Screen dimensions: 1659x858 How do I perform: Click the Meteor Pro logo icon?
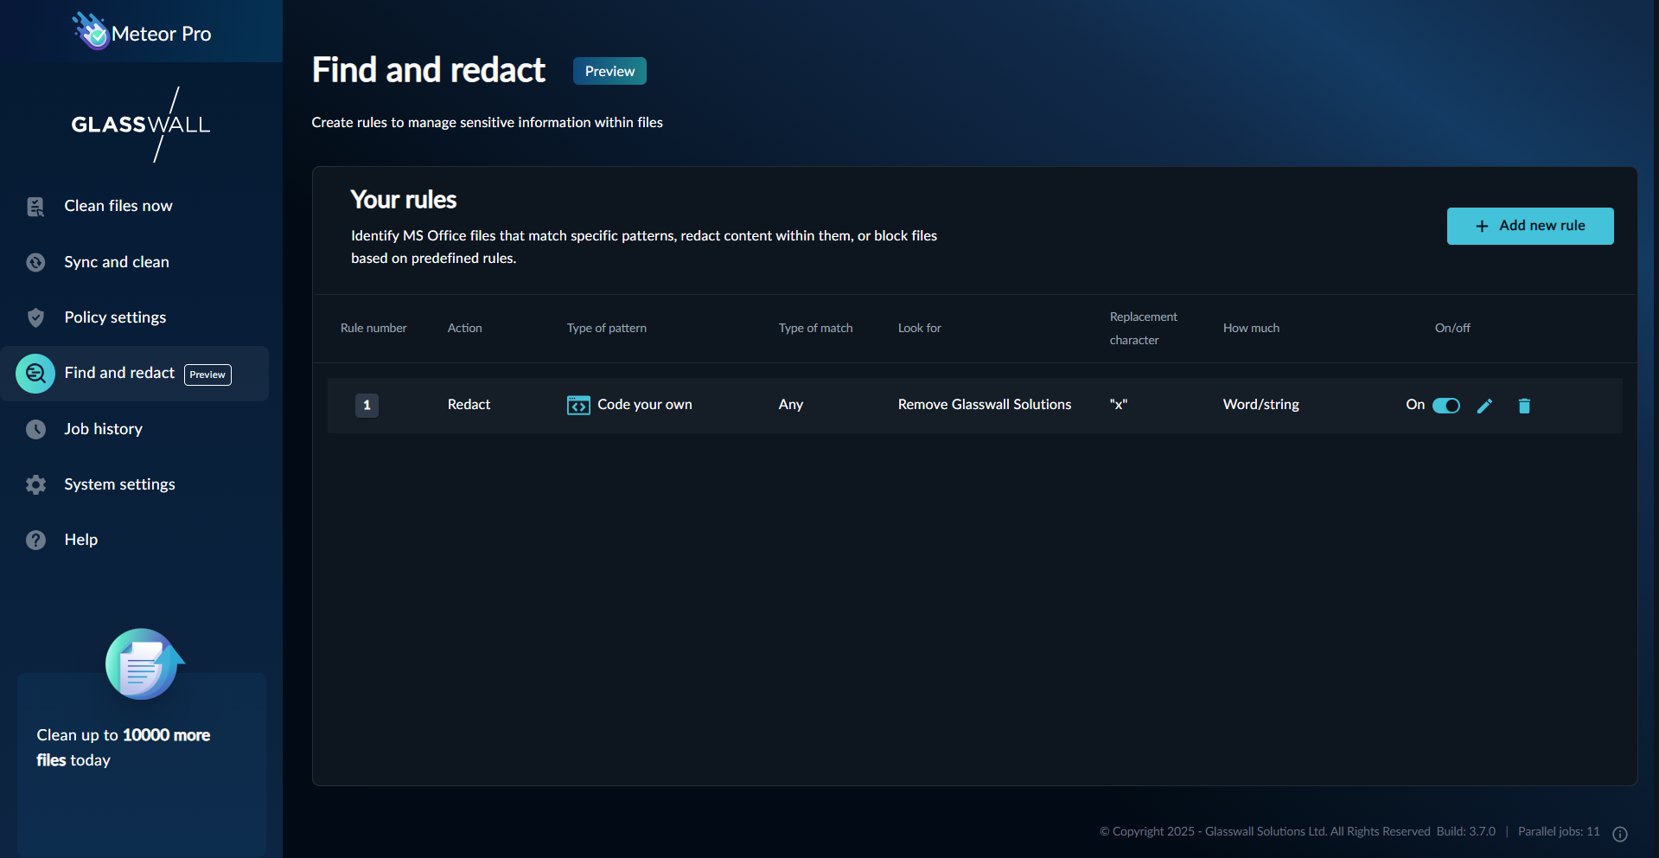tap(91, 32)
